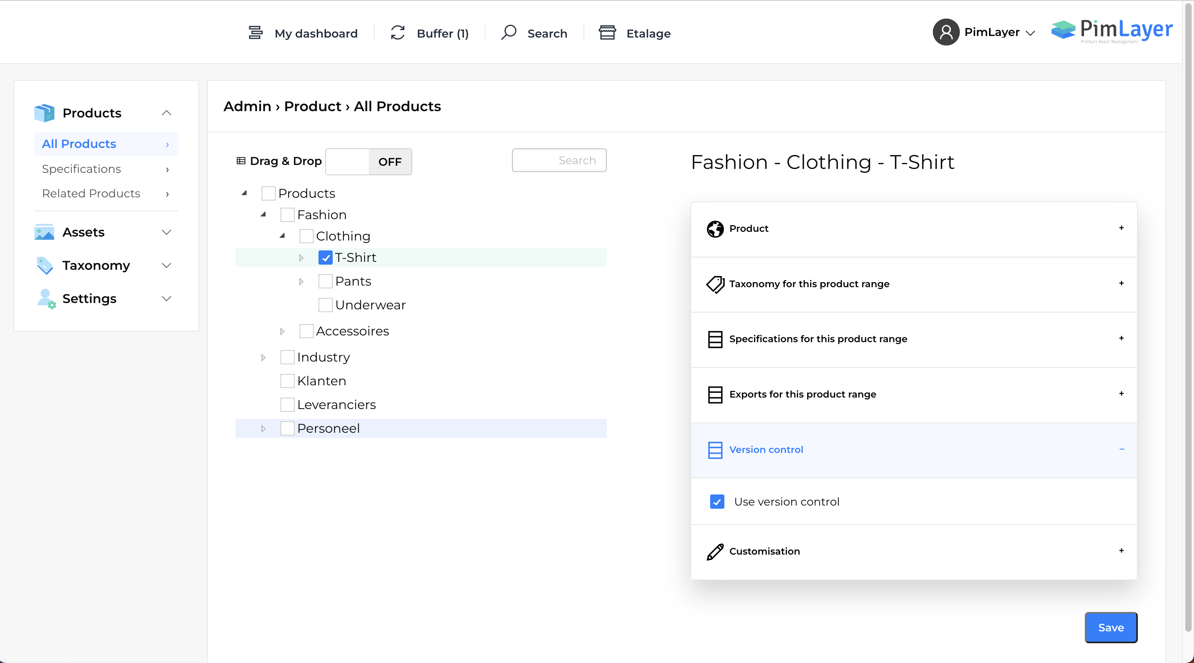This screenshot has height=663, width=1194.
Task: Expand the Accessoires tree node arrow
Action: click(x=282, y=331)
